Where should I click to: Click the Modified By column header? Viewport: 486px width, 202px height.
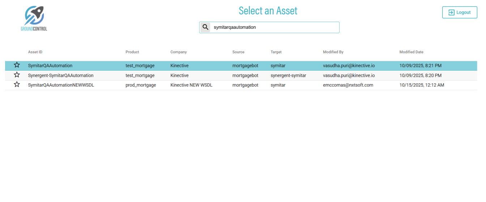(x=333, y=52)
